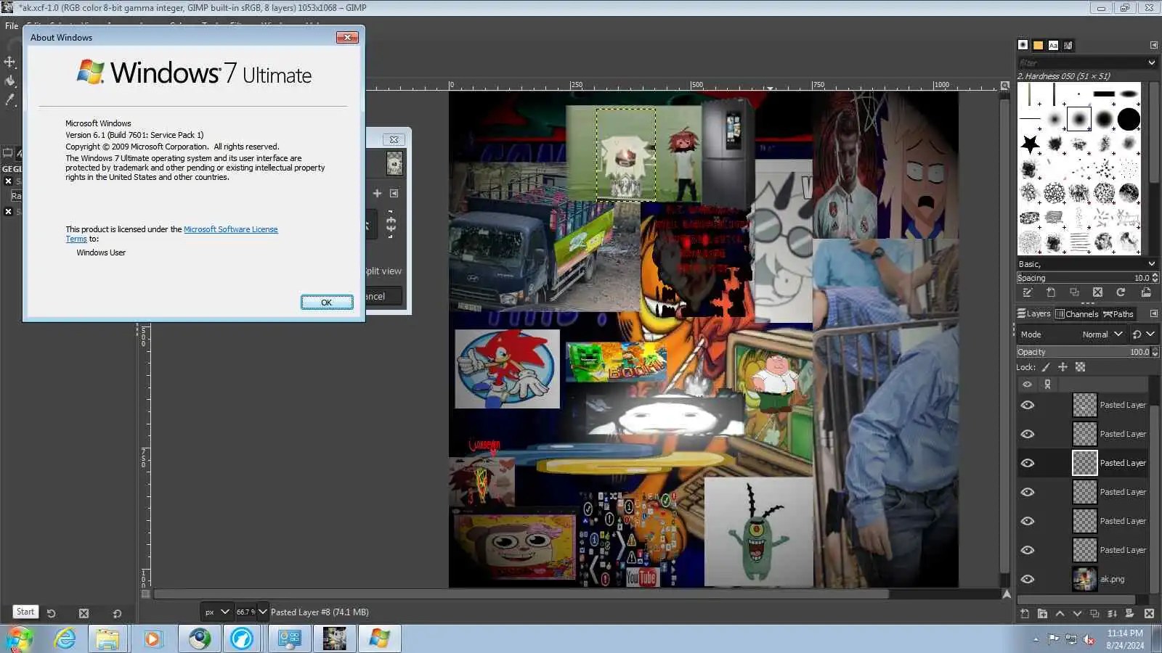Delete the selected brush
The width and height of the screenshot is (1162, 653).
click(1097, 292)
